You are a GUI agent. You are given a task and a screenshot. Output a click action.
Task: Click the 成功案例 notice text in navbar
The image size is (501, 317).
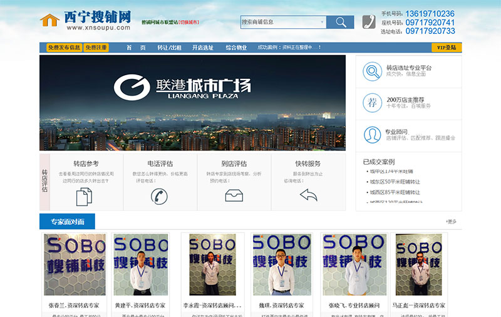click(289, 47)
